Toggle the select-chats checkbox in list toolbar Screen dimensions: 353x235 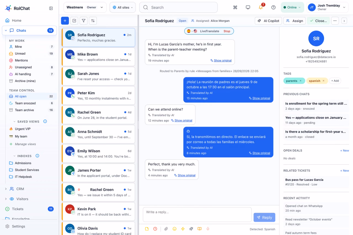[74, 21]
